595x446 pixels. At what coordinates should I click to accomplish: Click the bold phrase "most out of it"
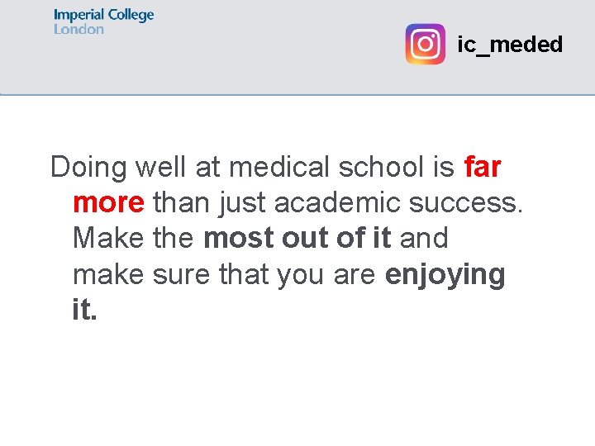coord(297,239)
